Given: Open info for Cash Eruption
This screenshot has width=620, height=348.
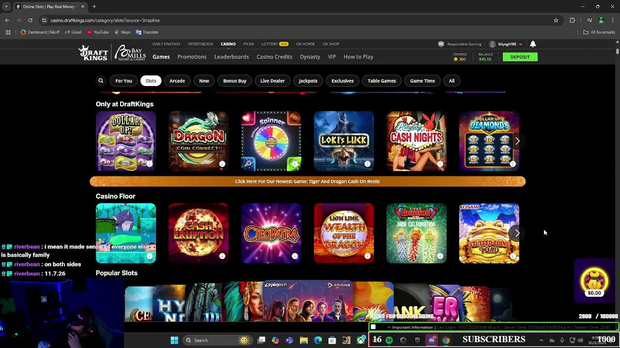Looking at the screenshot, I should 222,256.
